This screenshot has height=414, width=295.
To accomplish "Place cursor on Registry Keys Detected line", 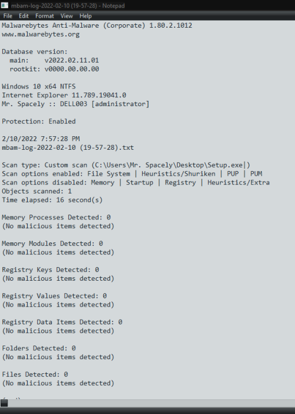I will point(50,270).
